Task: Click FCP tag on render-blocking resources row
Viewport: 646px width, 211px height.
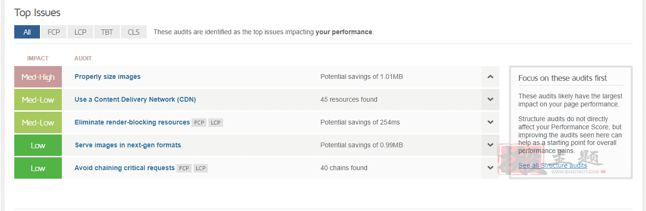Action: [199, 123]
